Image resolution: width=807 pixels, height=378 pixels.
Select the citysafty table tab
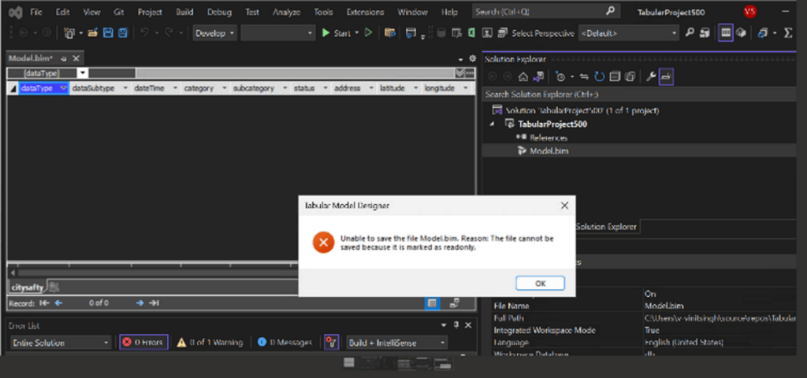[28, 287]
